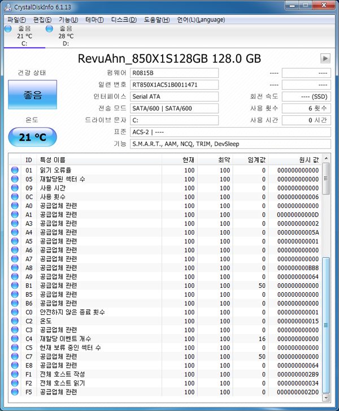The width and height of the screenshot is (339, 411).
Task: Click status icon of row 09 사용 시간
Action: 15,188
